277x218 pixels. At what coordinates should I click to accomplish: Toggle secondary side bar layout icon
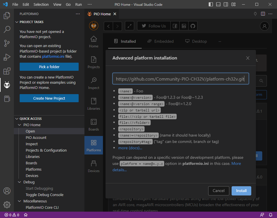(226, 4)
